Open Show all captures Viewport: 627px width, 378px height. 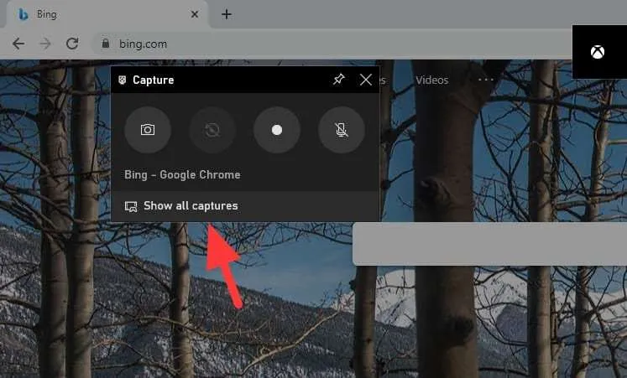(x=245, y=206)
